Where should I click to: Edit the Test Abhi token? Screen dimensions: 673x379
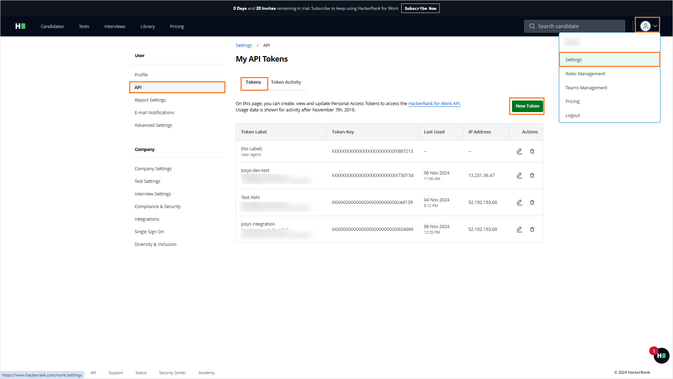519,202
